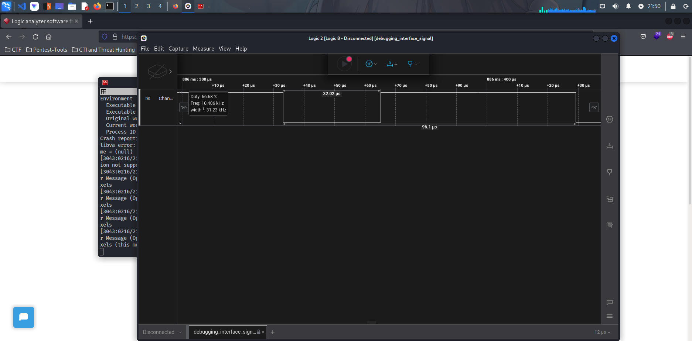Open the Pocket icon in Firefox toolbar

tap(643, 37)
